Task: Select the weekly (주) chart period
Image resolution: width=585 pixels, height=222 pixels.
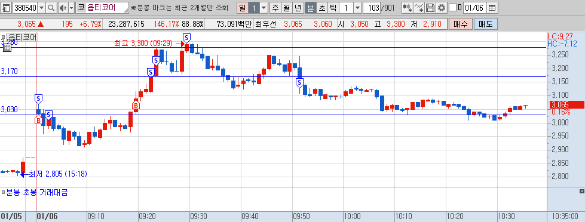Action: [x=275, y=7]
